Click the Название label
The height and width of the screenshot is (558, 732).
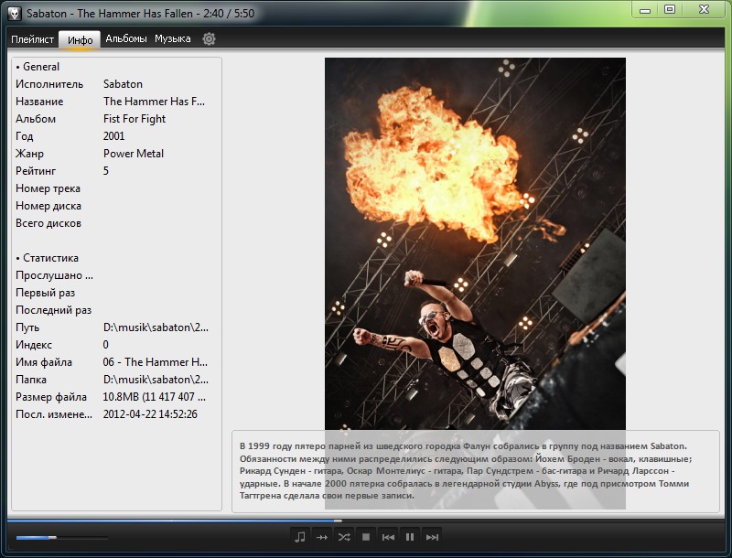pyautogui.click(x=39, y=102)
